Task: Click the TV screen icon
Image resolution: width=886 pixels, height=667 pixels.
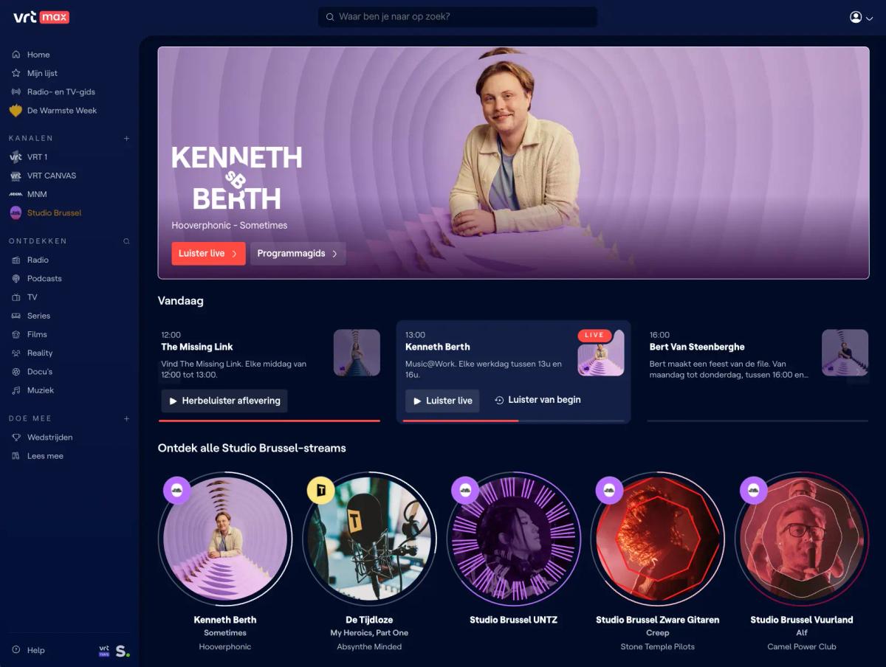Action: (16, 297)
